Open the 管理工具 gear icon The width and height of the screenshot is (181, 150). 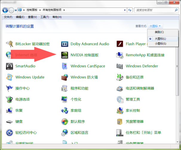[x=120, y=100]
